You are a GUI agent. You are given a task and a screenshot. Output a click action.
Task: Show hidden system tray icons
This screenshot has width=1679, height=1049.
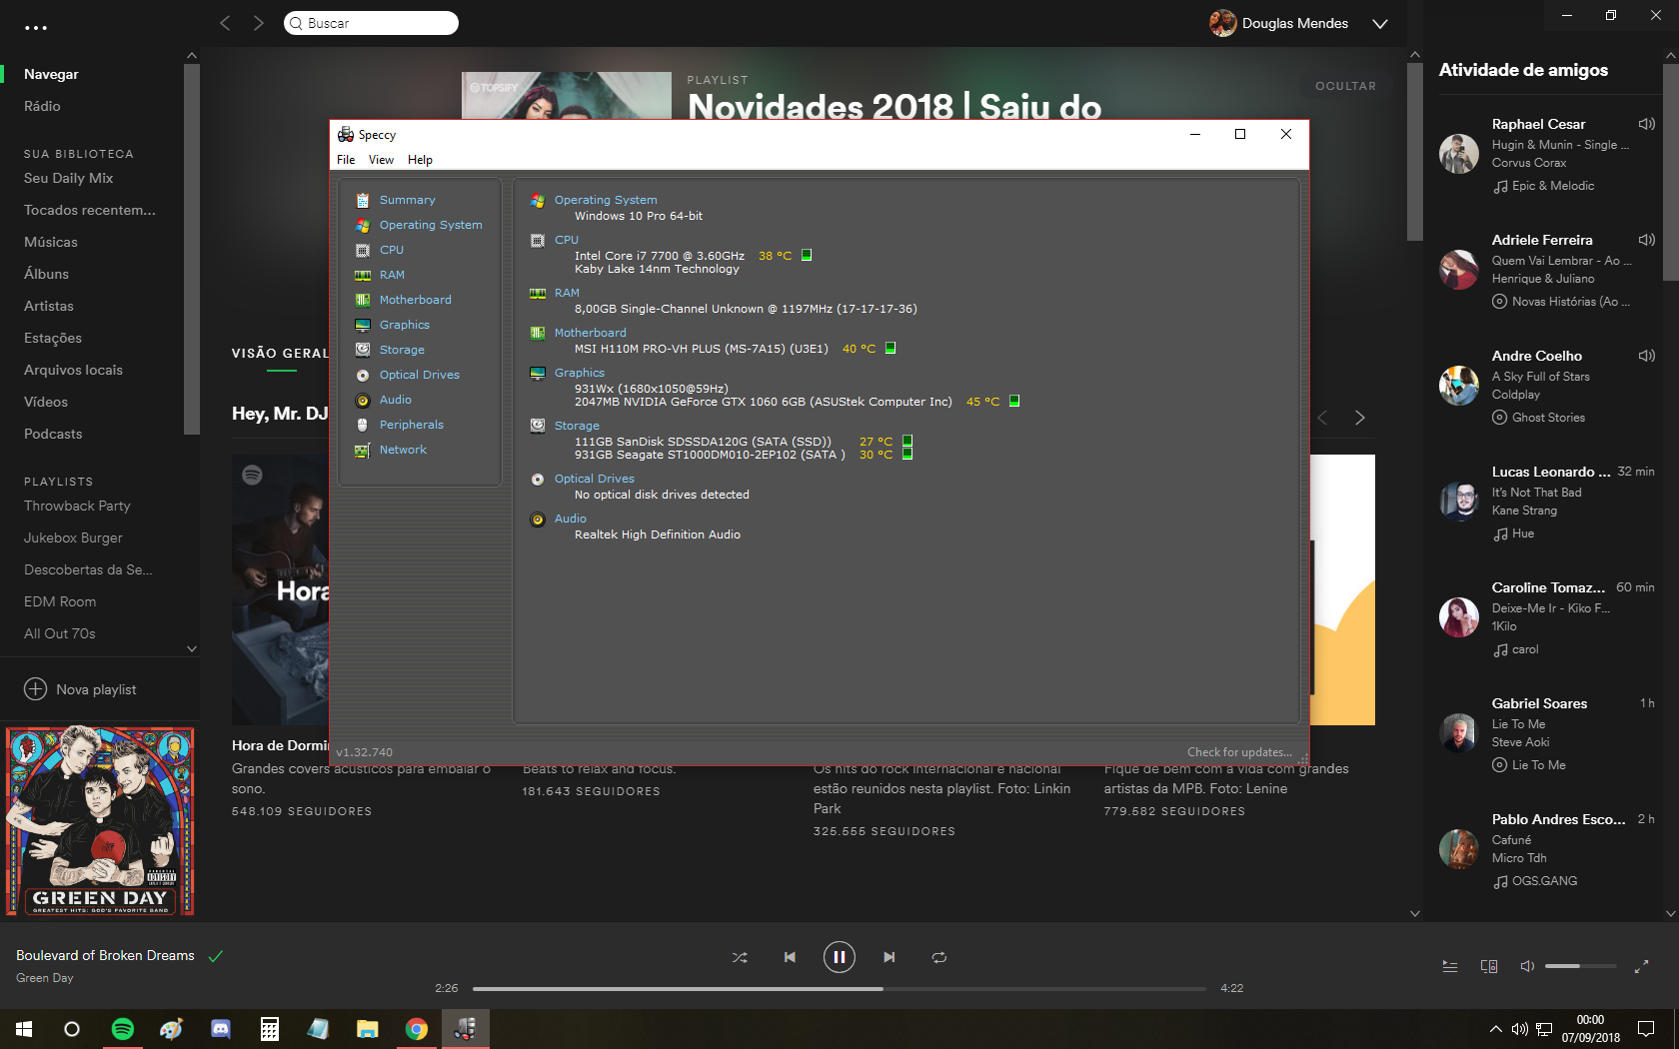(1495, 1029)
